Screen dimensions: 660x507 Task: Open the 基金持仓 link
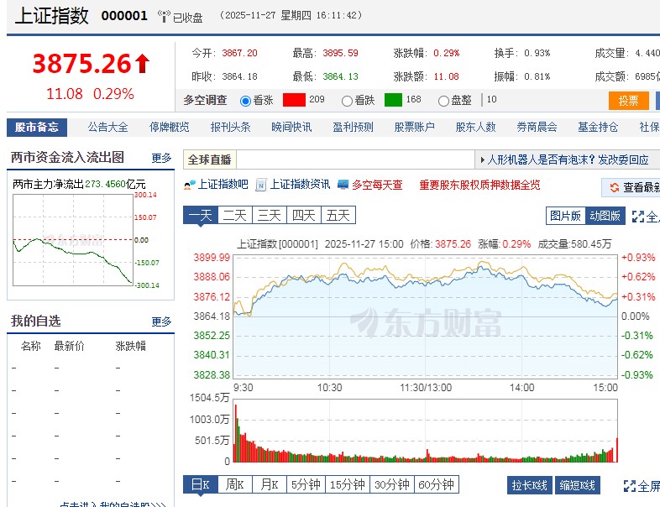pos(598,127)
